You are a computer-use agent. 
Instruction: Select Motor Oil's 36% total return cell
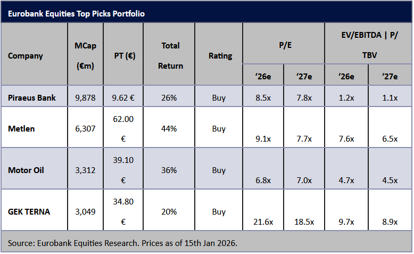169,170
